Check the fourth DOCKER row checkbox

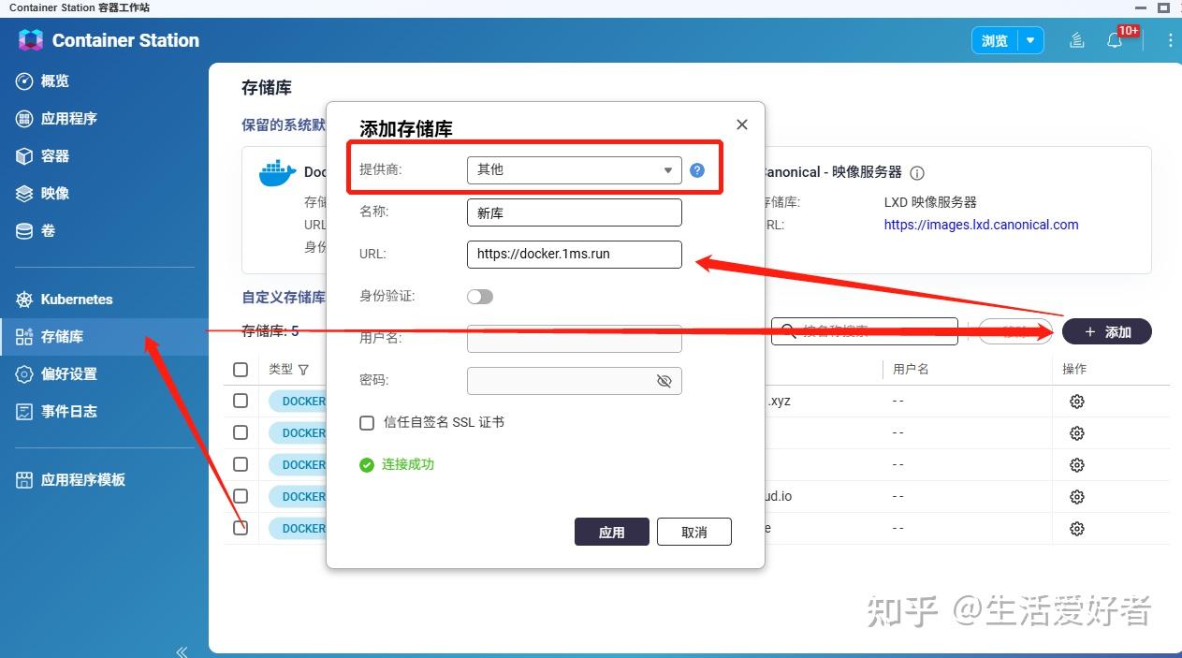pyautogui.click(x=241, y=496)
